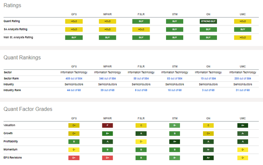
Task: Click SA Analysts Rating Buy badge for UMC
Action: [243, 29]
